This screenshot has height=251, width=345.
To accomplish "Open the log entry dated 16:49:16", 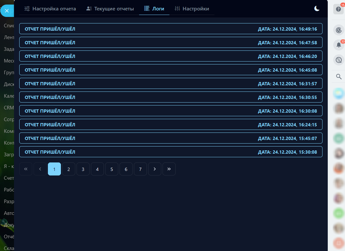I will click(x=171, y=29).
